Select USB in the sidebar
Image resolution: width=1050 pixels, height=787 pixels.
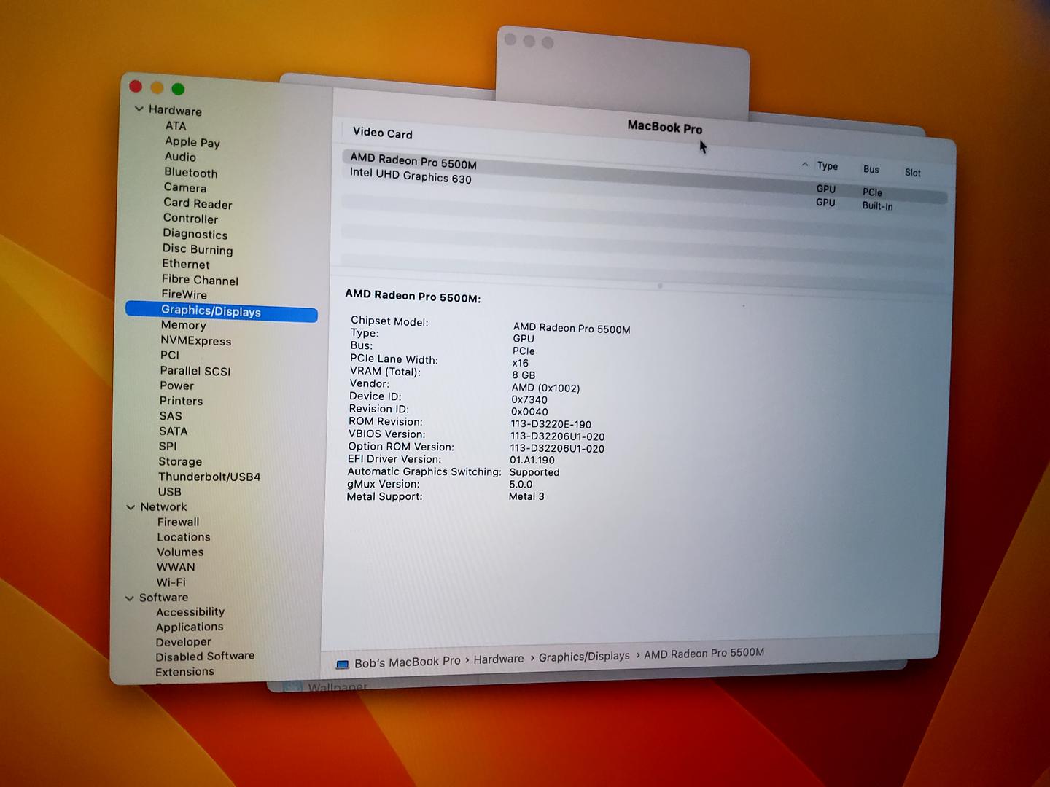169,492
